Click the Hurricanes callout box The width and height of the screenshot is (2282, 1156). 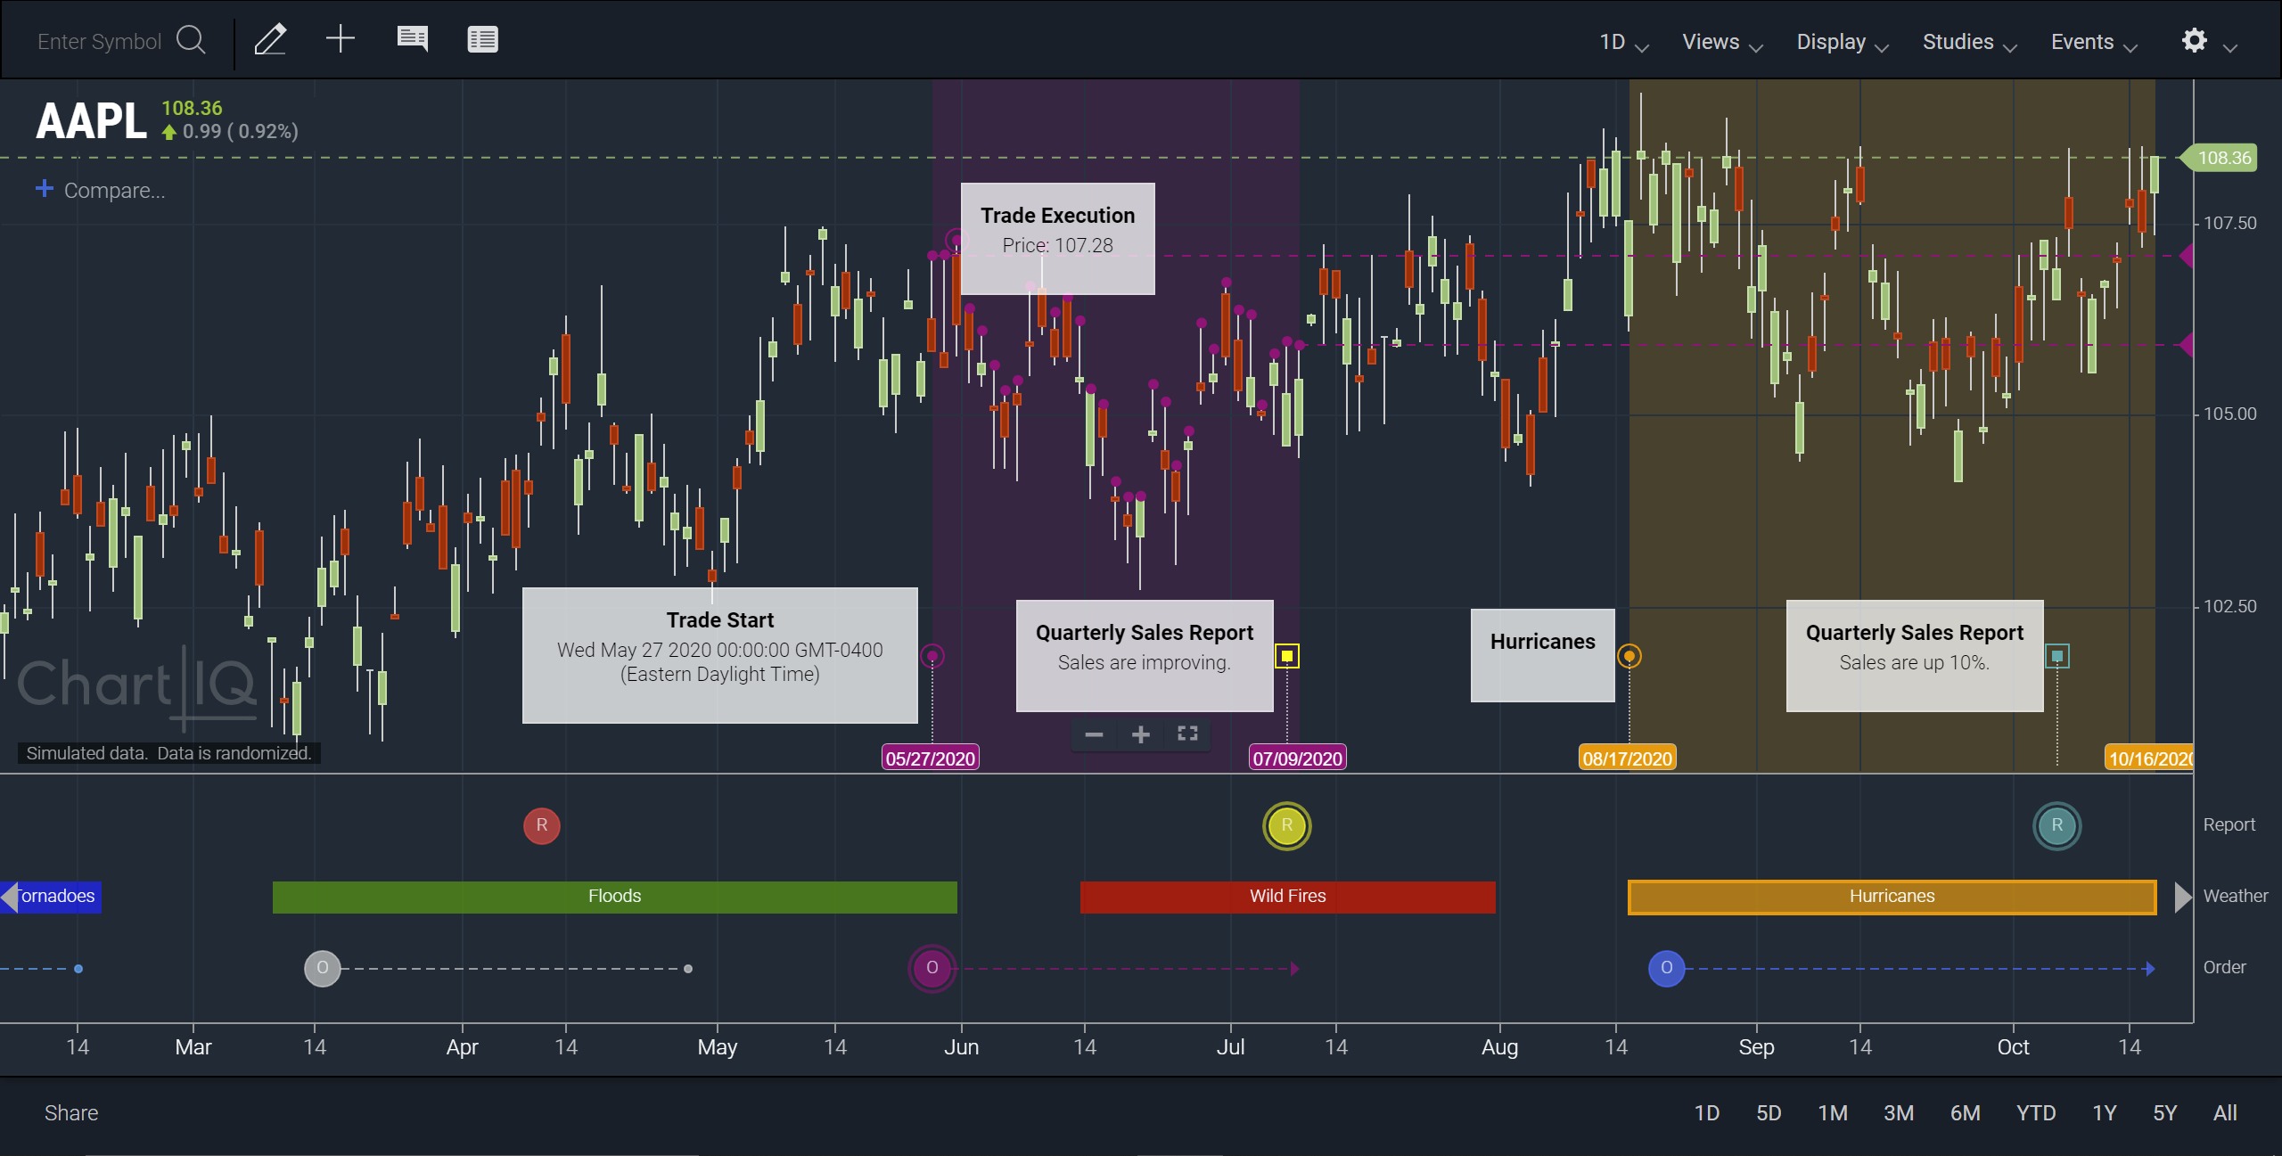(1543, 655)
